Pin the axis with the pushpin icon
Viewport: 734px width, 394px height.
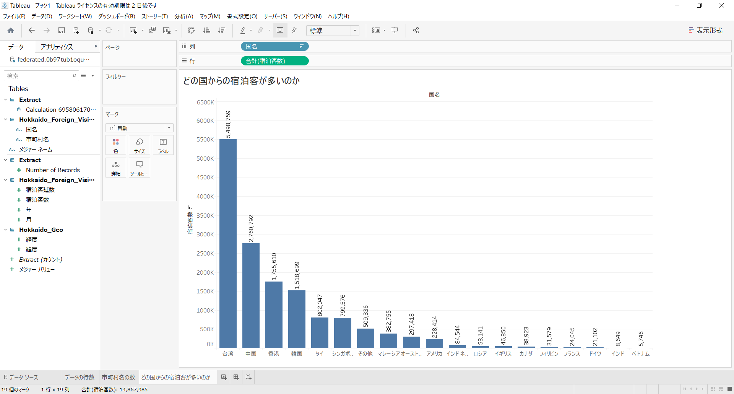pos(294,31)
